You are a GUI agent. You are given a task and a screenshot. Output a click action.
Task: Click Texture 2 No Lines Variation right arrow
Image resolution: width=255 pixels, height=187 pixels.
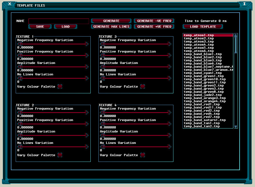point(87,147)
